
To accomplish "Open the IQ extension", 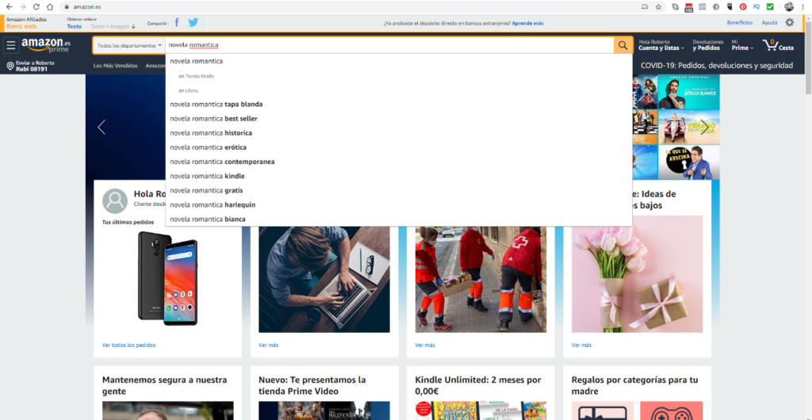I will click(756, 6).
